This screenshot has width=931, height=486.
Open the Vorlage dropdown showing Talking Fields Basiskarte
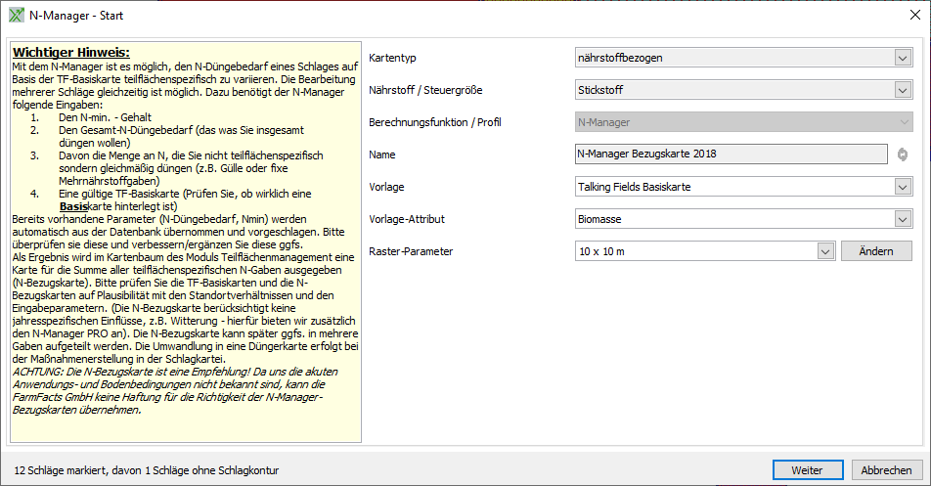tap(902, 187)
